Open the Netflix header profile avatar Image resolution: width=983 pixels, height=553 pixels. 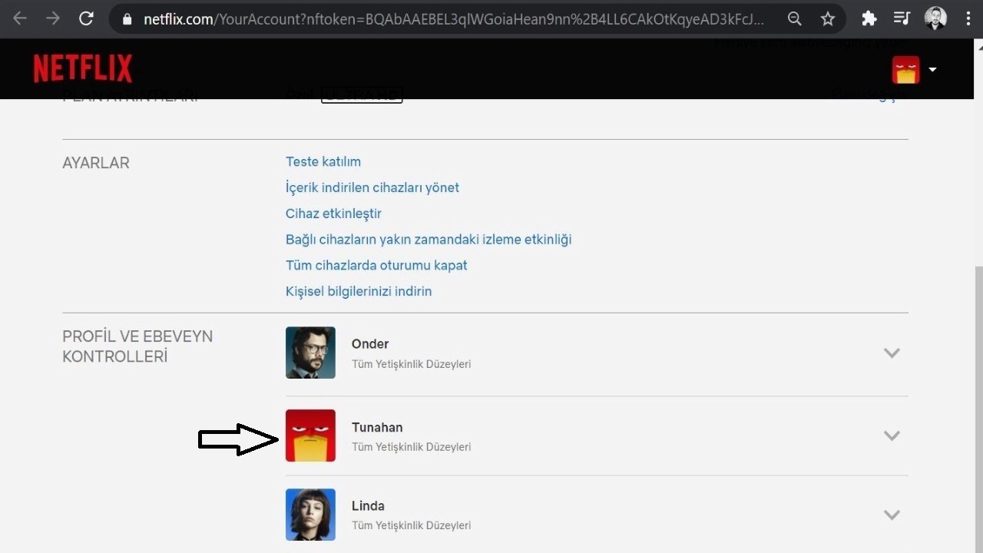click(x=905, y=70)
